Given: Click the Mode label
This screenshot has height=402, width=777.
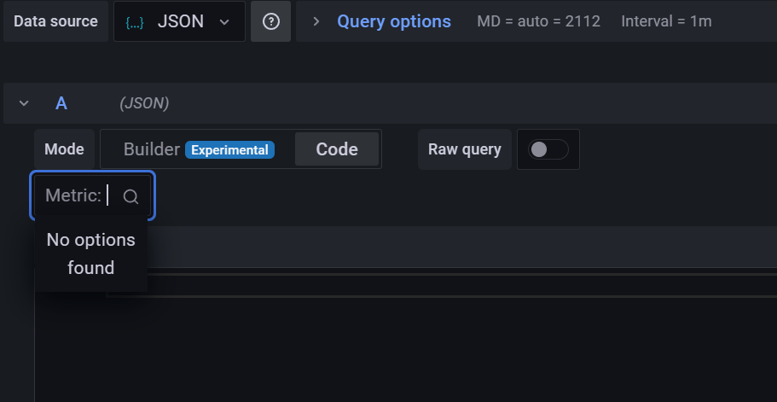Looking at the screenshot, I should [x=64, y=149].
